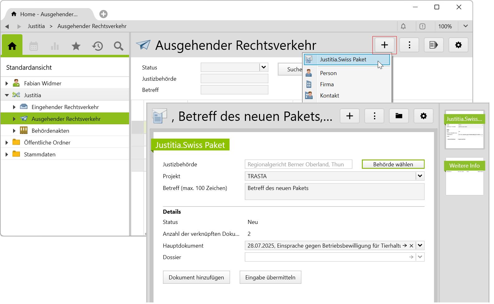Screen dimensions: 494x304
Task: Click the Standardansicht heading
Action: point(29,68)
